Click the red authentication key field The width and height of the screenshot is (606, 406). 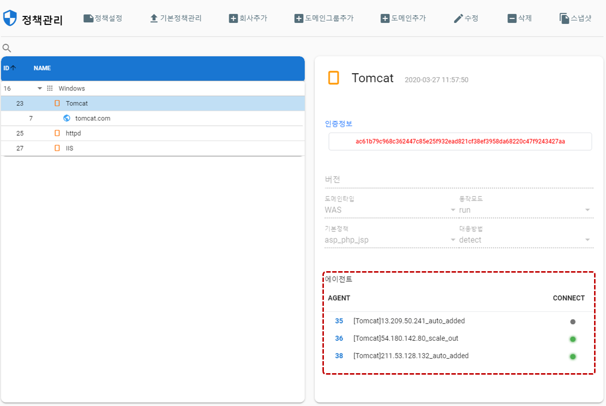pos(460,141)
